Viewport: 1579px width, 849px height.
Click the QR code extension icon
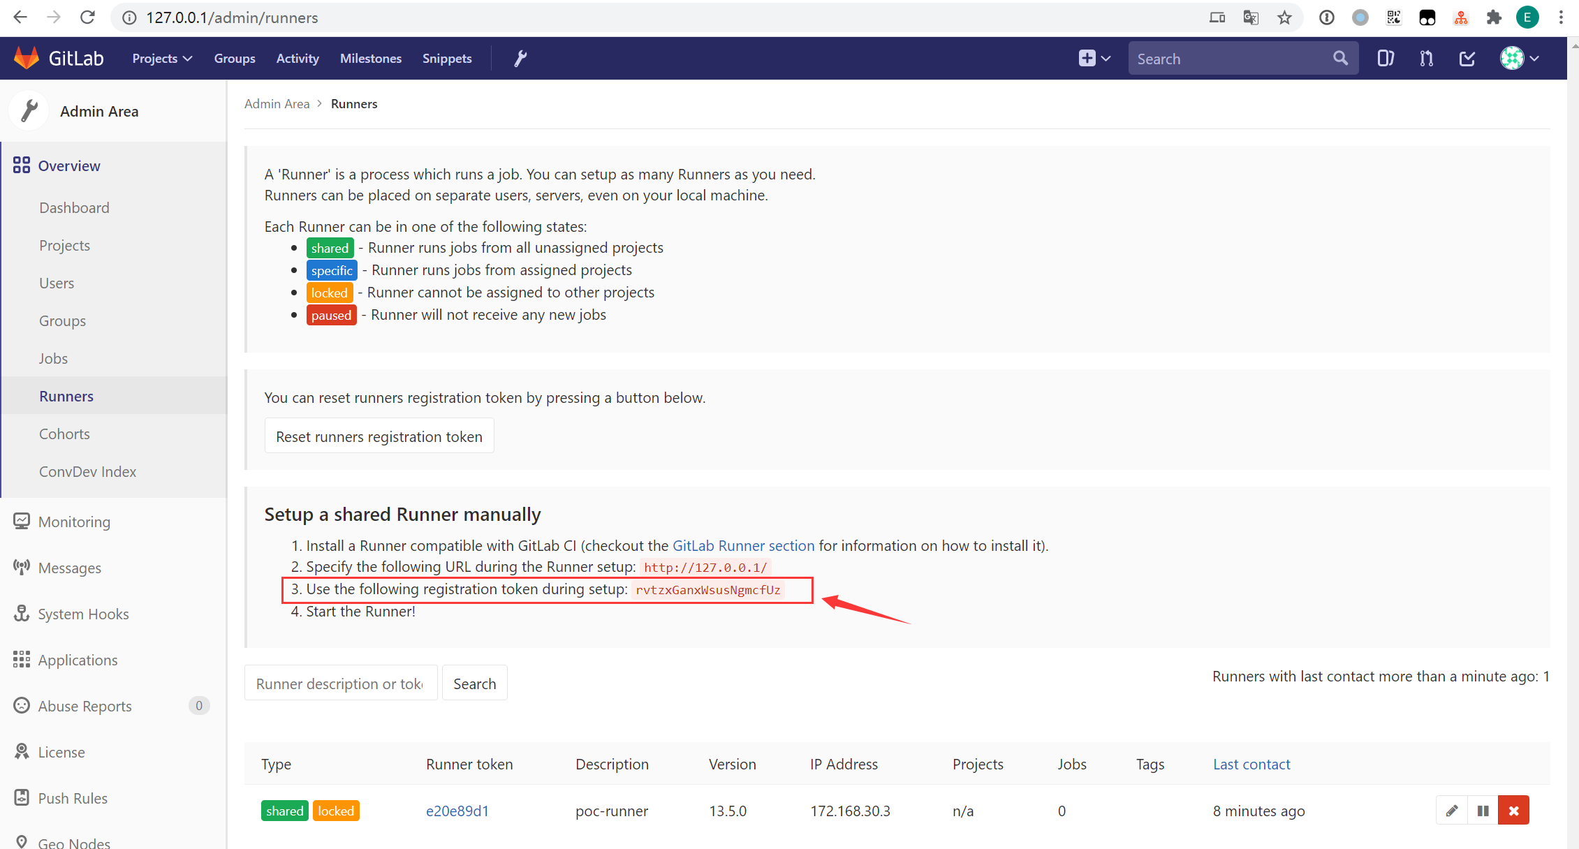point(1393,17)
